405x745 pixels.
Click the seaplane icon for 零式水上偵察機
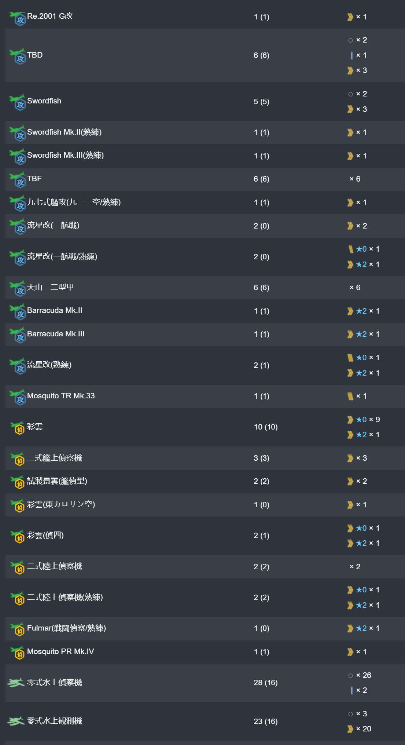16,683
